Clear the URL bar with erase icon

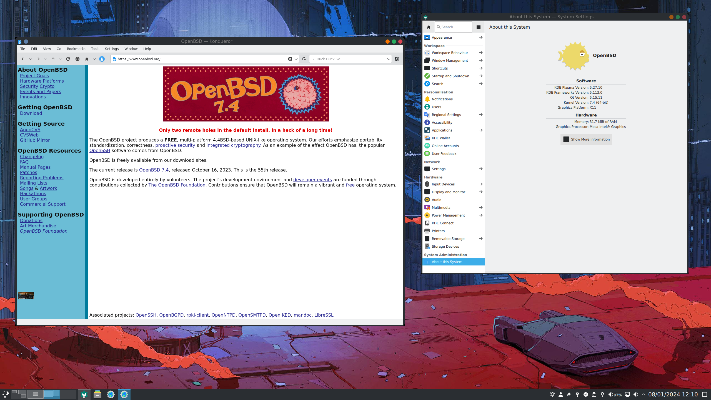290,59
